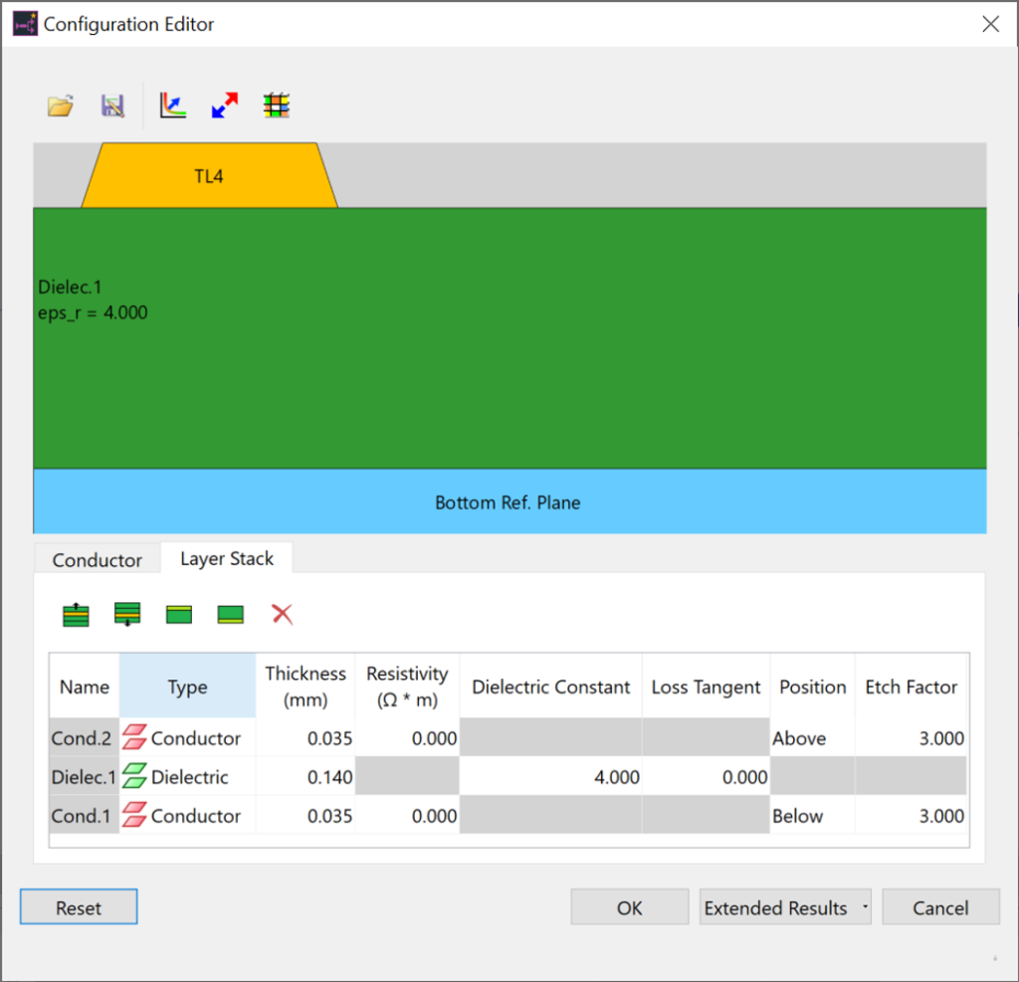Click Cond.1 position cell Below

click(813, 815)
